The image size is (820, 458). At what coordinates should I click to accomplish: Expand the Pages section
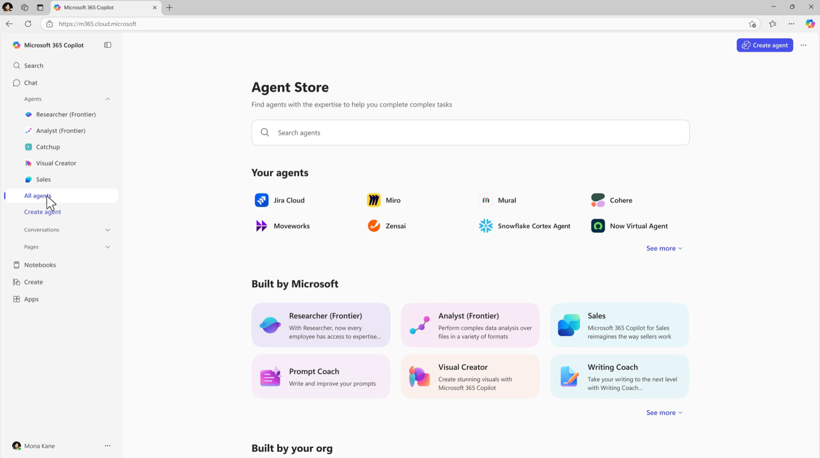[x=108, y=247]
